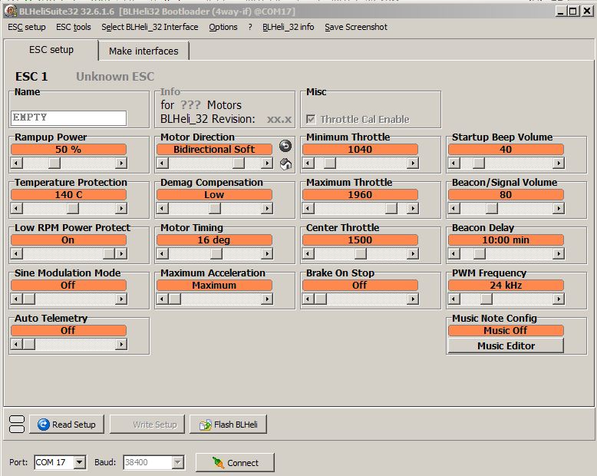The height and width of the screenshot is (476, 597).
Task: Click the Rampup Power 50 % value
Action: pos(68,149)
